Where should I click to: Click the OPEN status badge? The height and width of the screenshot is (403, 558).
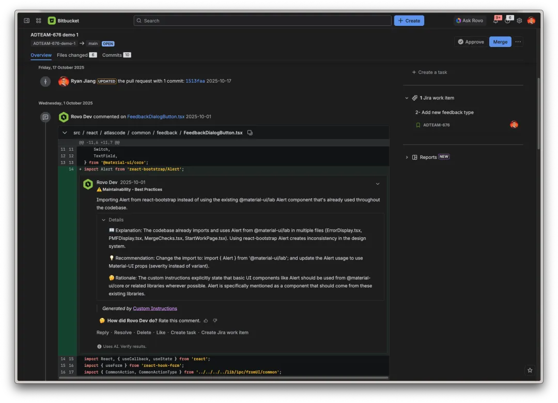point(108,44)
